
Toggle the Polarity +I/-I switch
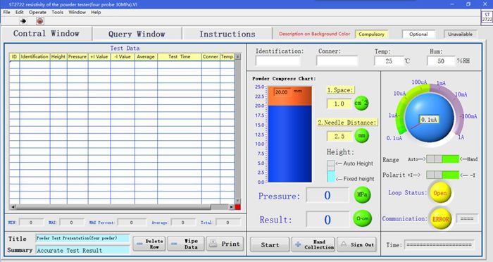443,175
